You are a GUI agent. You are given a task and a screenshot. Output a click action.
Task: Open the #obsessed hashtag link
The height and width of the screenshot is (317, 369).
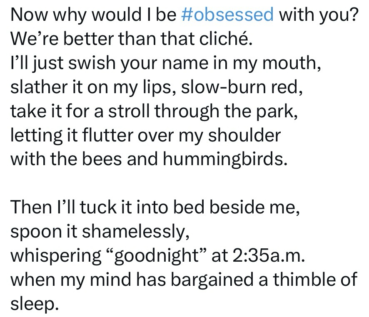click(x=228, y=15)
